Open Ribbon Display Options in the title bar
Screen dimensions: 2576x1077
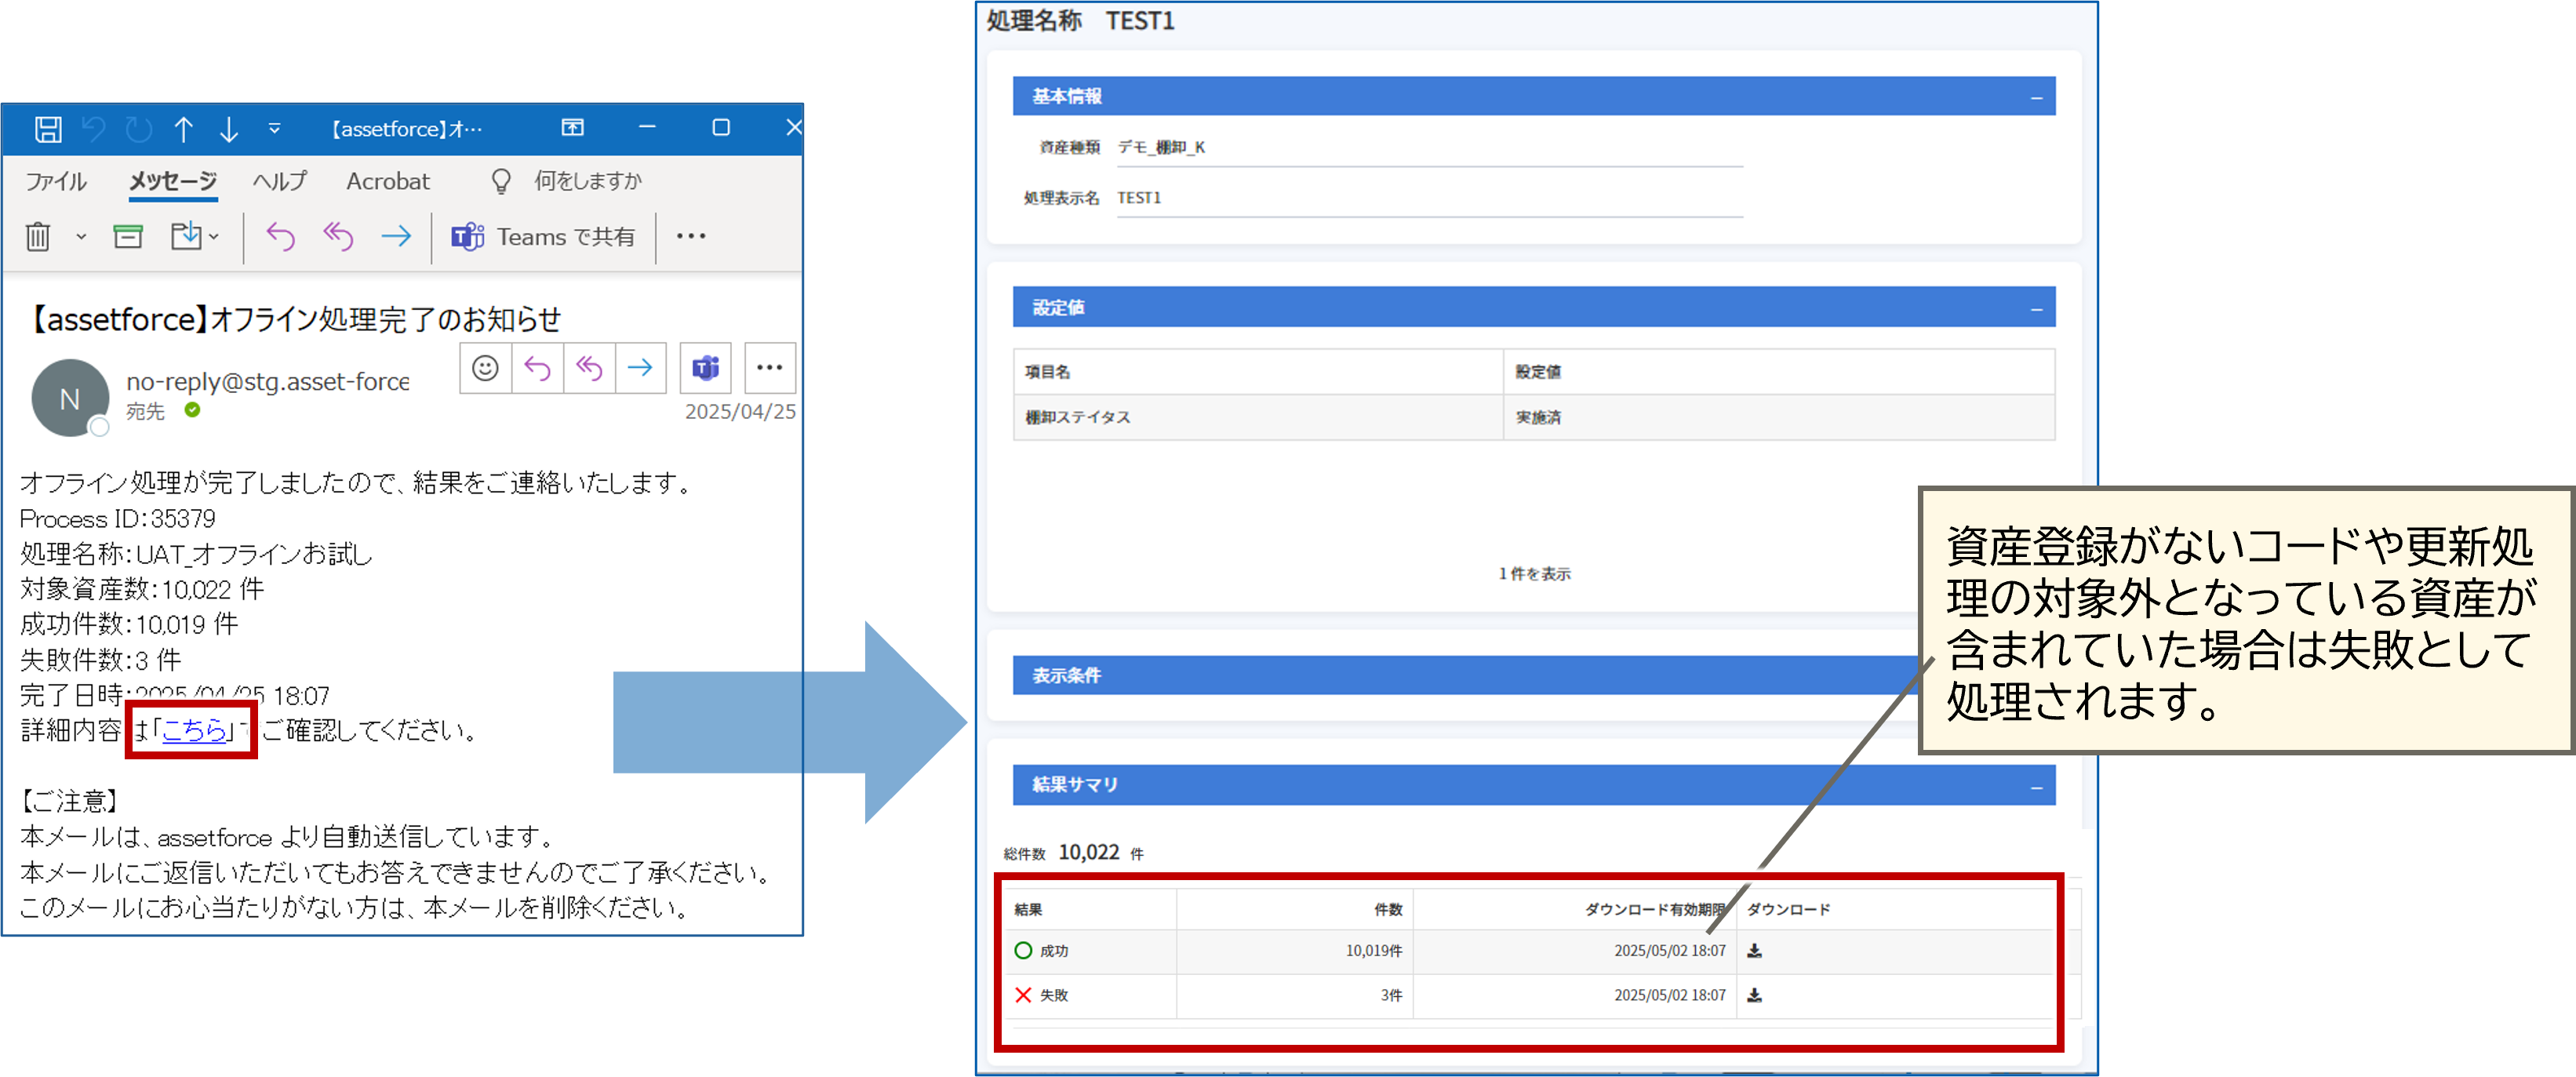(573, 127)
